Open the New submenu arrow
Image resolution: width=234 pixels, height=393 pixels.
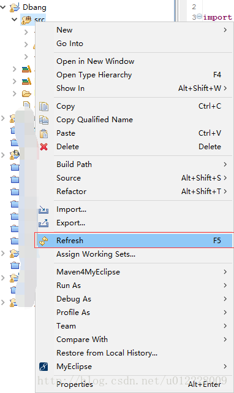tap(225, 30)
